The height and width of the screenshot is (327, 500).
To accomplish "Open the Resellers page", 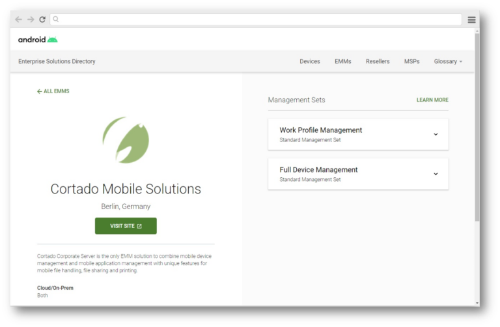I will click(x=378, y=61).
